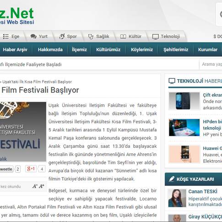
Task: Click the kez okundu read count text
Action: click(x=11, y=186)
